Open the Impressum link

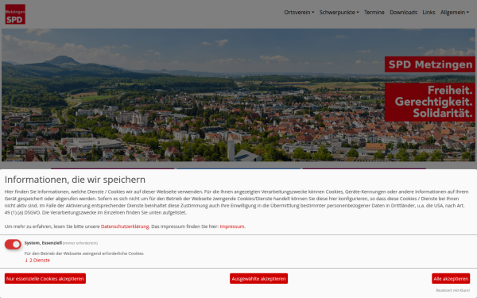(x=232, y=226)
